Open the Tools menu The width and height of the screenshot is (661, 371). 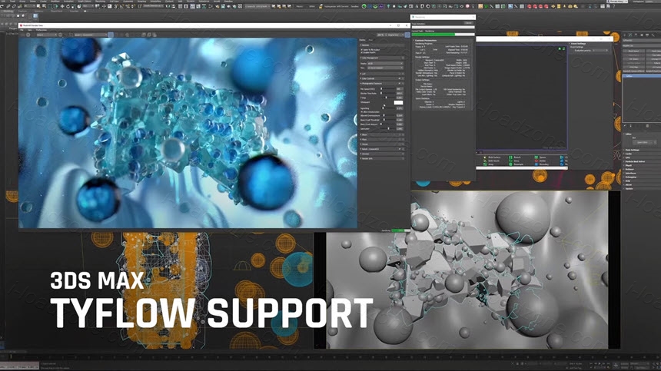pos(12,2)
